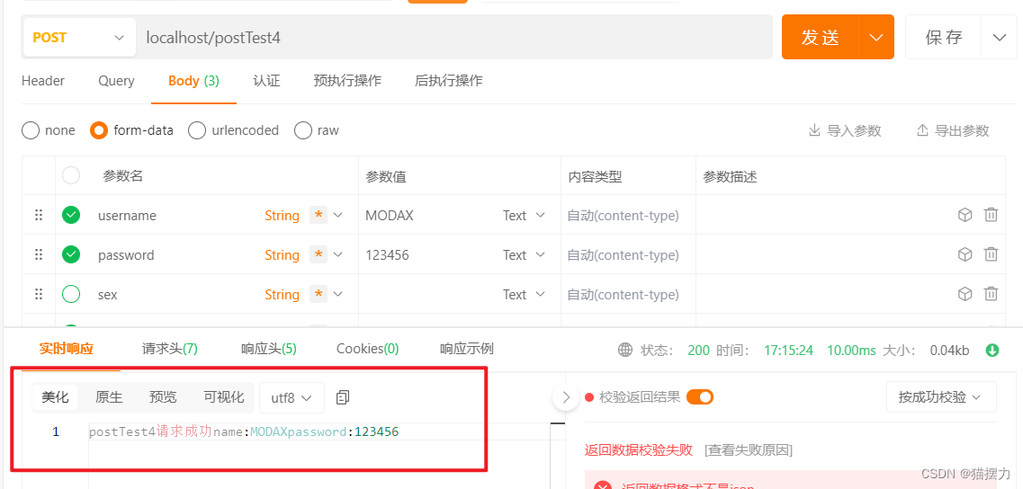Toggle select-all checkbox in parameter header

click(71, 175)
